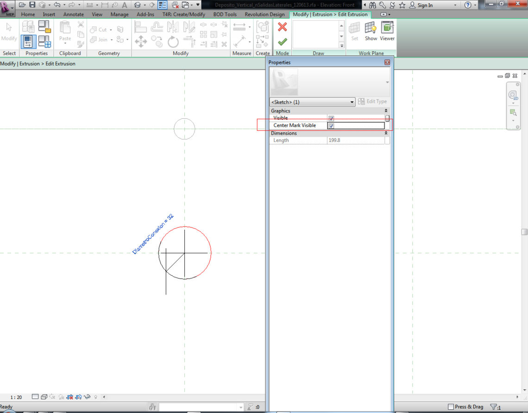Enable Center Mark Visible checkbox

331,125
